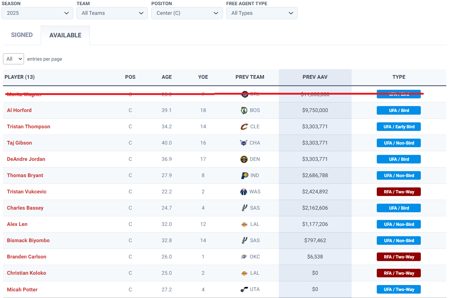Open Thomas Bryant's player link

25,175
